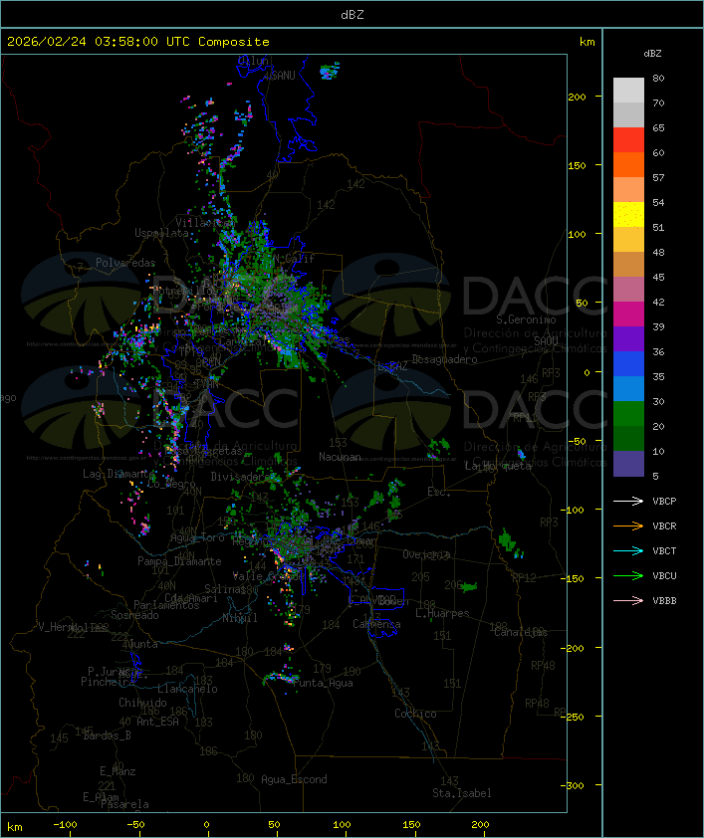Click the Cochico map label
Viewport: 704px width, 838px height.
tap(415, 714)
